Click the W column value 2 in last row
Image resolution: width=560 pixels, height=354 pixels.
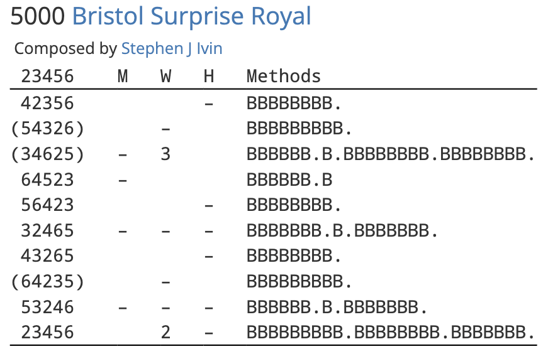click(165, 332)
